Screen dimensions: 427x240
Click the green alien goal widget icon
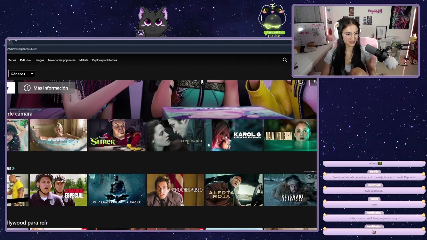pyautogui.click(x=272, y=17)
